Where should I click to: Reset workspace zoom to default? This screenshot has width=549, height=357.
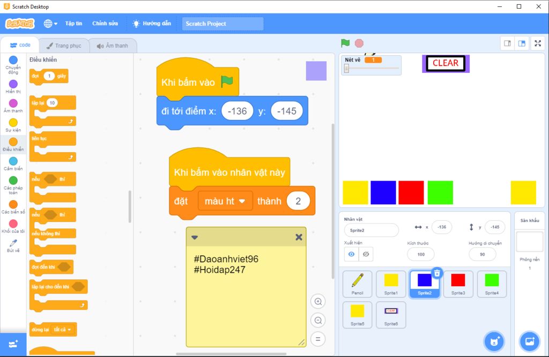[x=318, y=339]
